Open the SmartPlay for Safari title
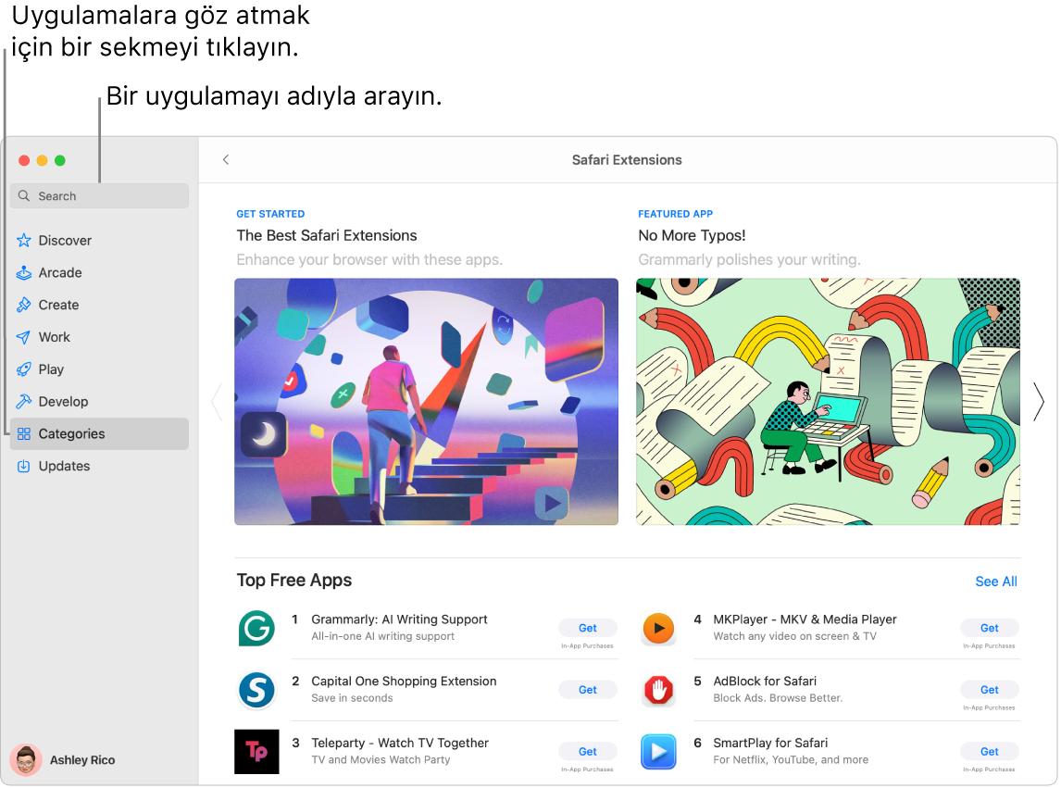 tap(770, 743)
